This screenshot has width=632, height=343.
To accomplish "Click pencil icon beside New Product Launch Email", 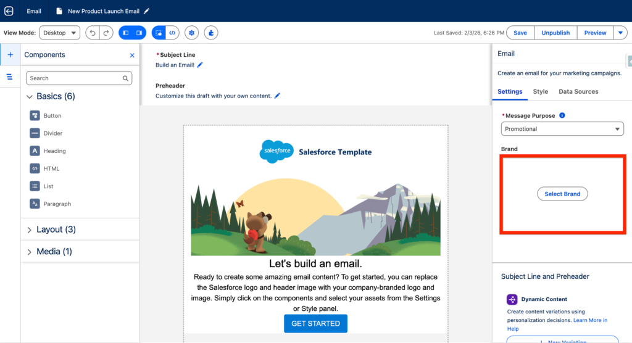I will click(x=147, y=11).
